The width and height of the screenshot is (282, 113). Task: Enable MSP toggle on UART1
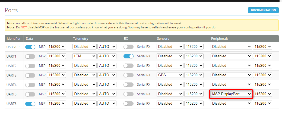point(30,56)
